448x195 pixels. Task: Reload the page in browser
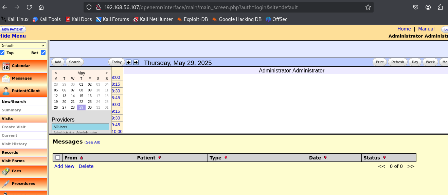click(x=29, y=7)
